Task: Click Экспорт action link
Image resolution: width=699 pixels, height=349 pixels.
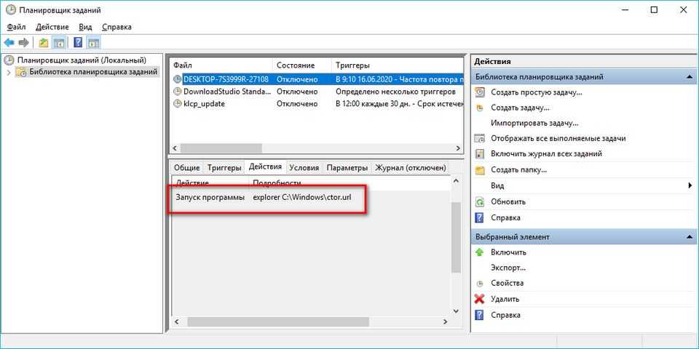Action: point(508,268)
